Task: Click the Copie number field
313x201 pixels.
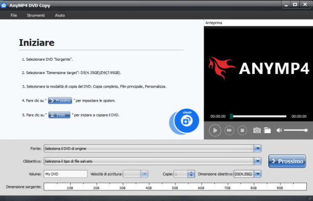Action: click(181, 174)
